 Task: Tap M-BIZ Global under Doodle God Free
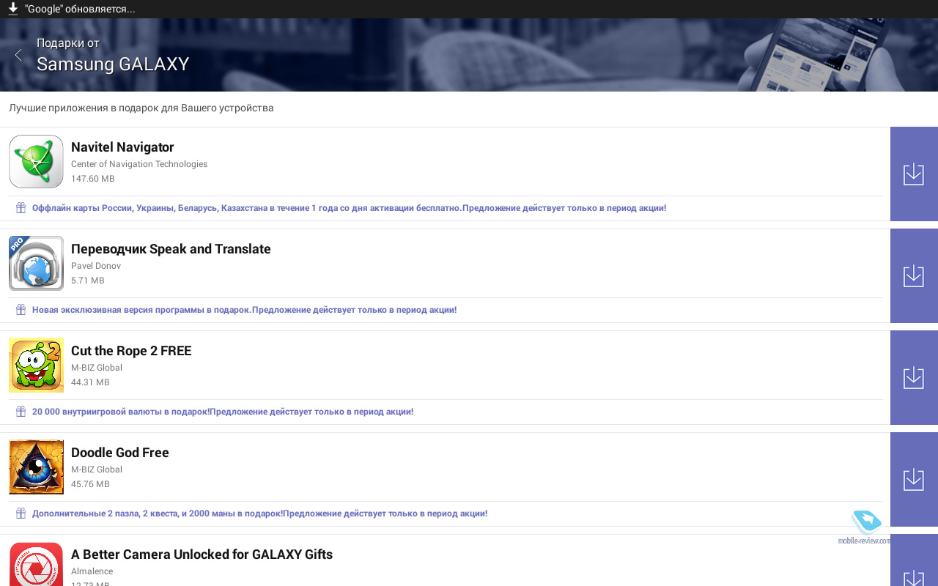(97, 470)
